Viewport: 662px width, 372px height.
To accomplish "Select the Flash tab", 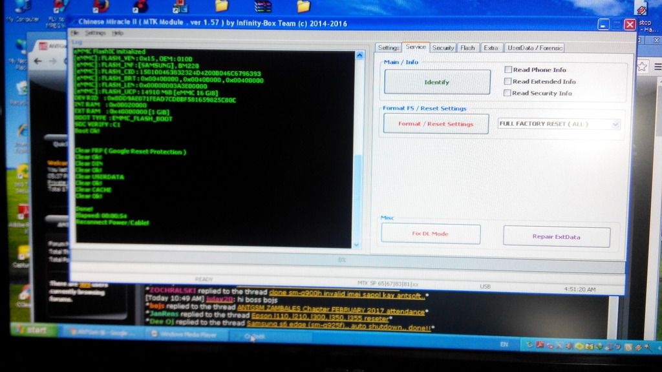I will click(467, 48).
